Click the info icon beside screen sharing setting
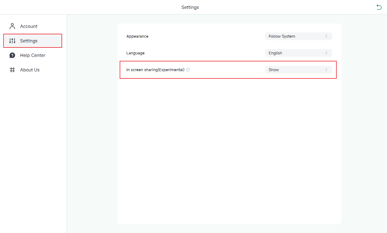This screenshot has height=233, width=387. point(188,69)
